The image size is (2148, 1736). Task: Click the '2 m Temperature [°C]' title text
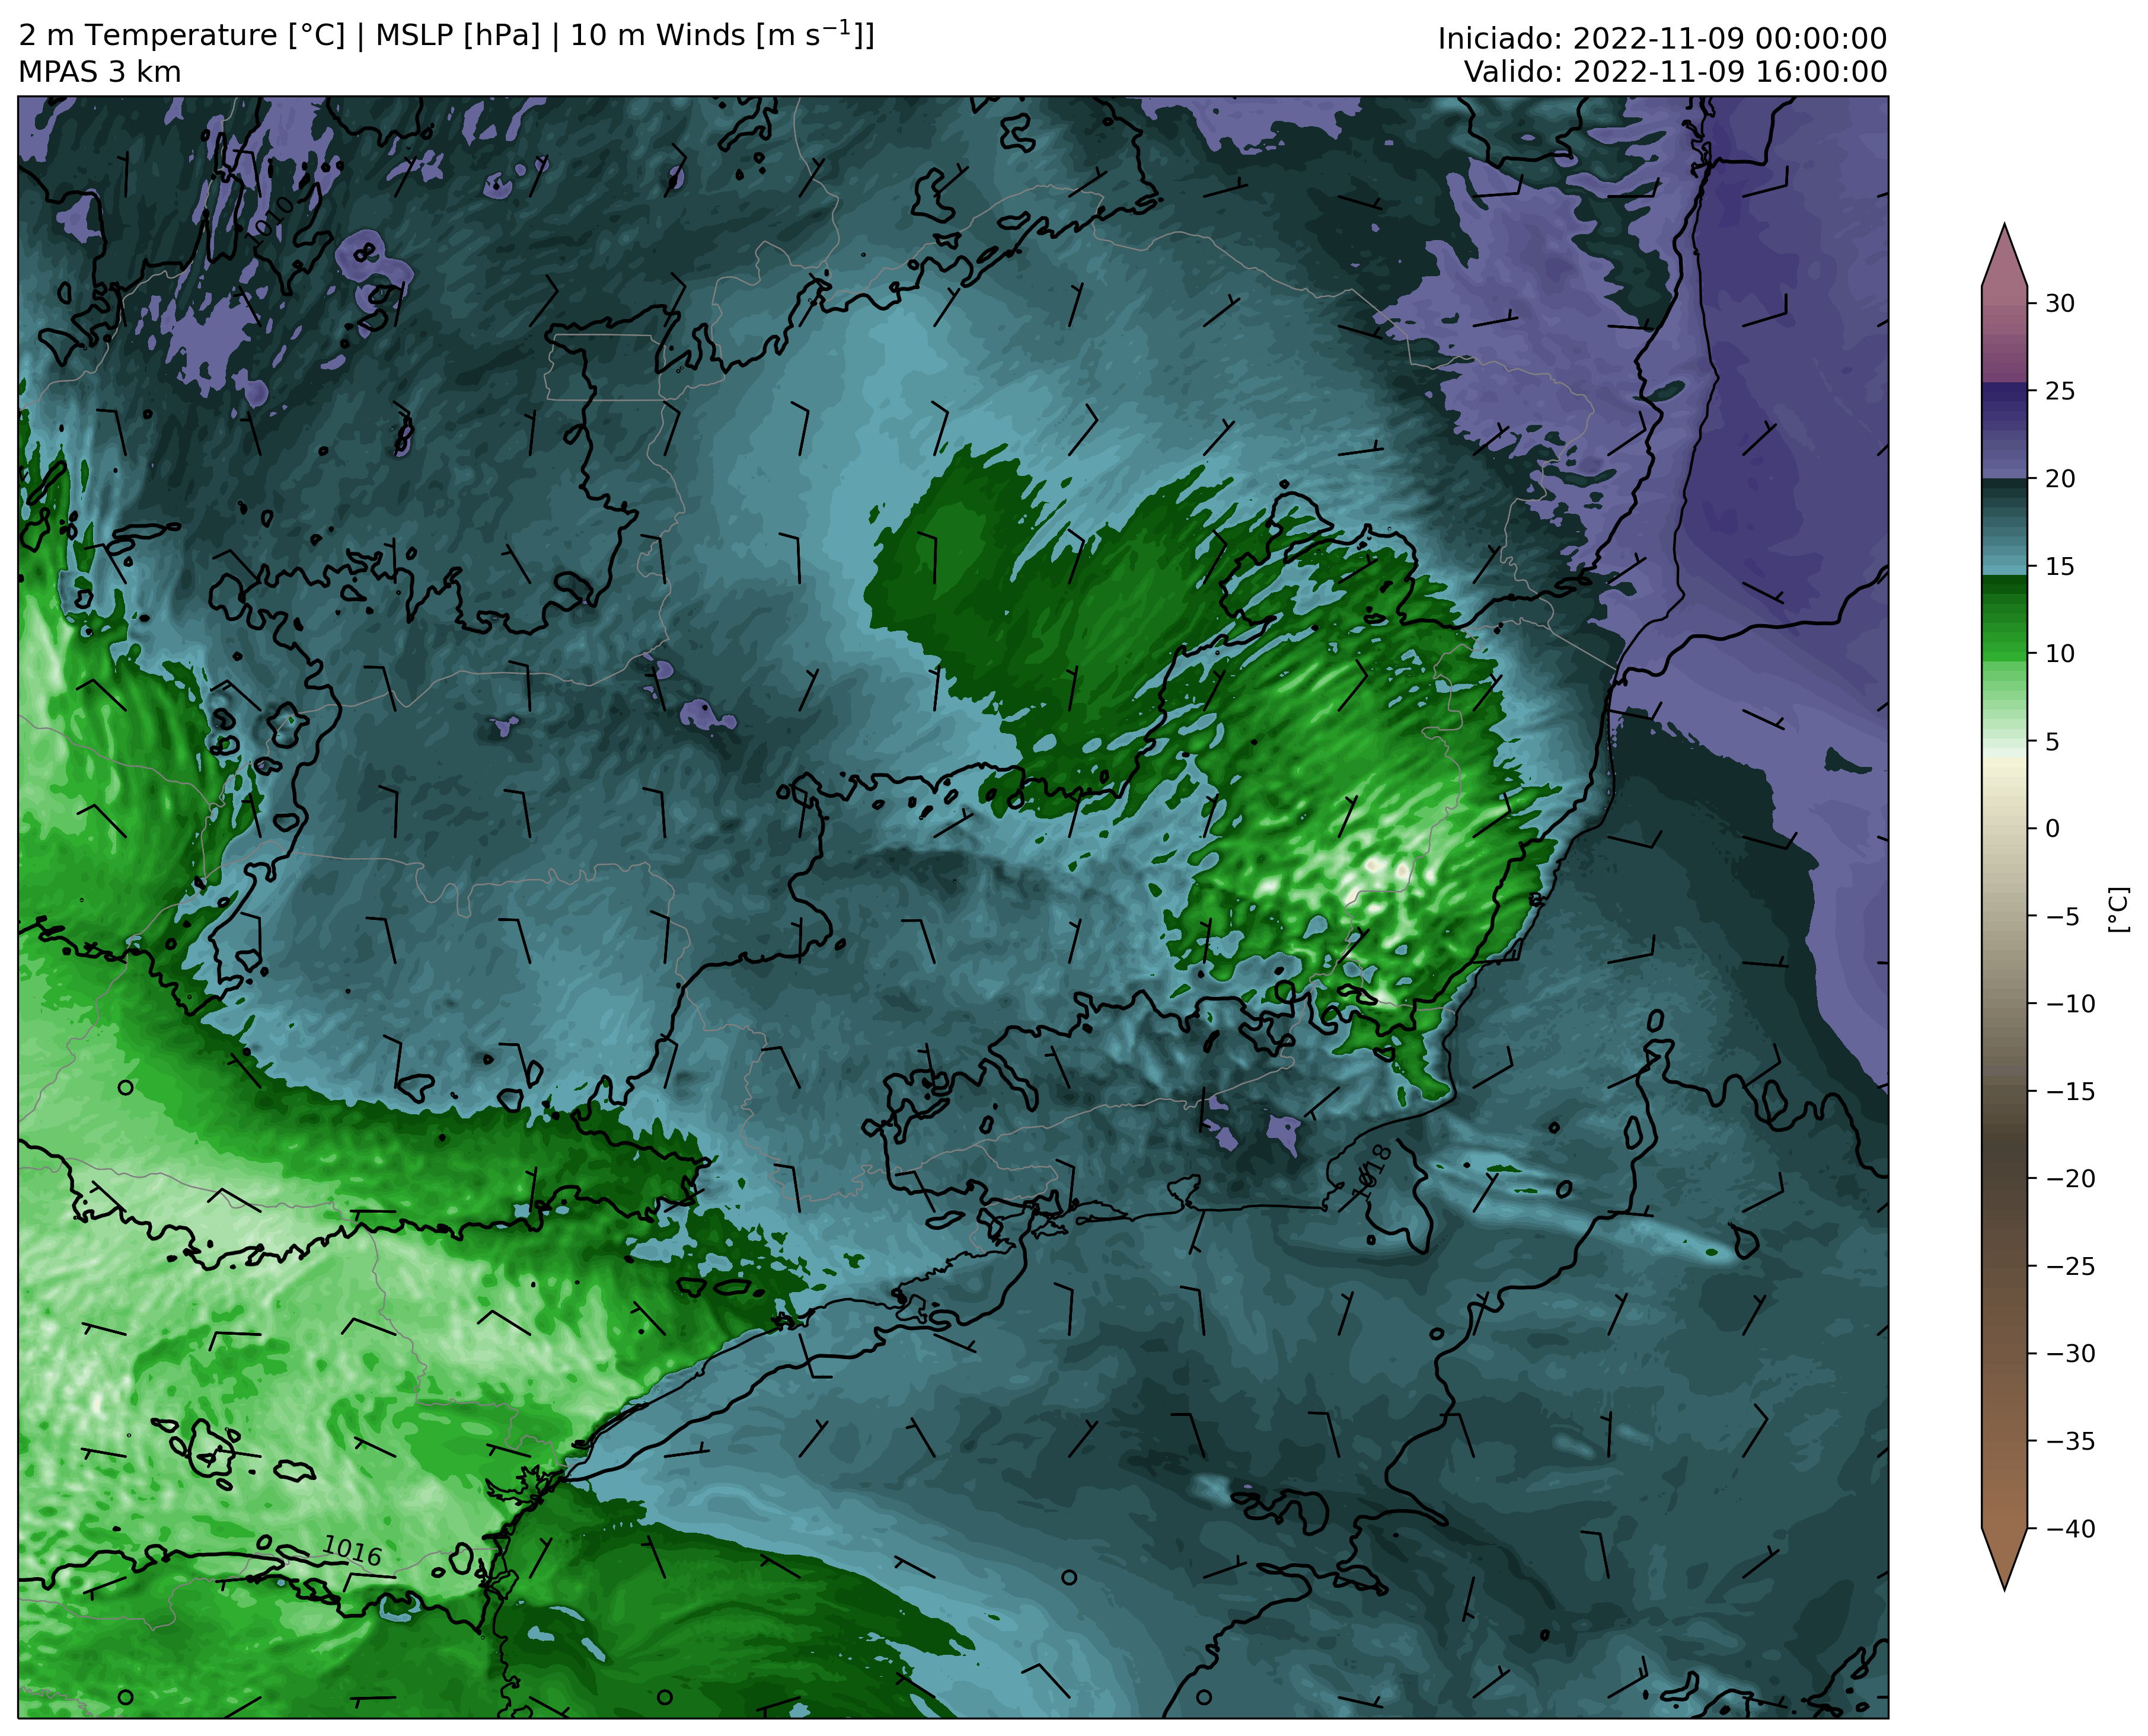click(182, 35)
